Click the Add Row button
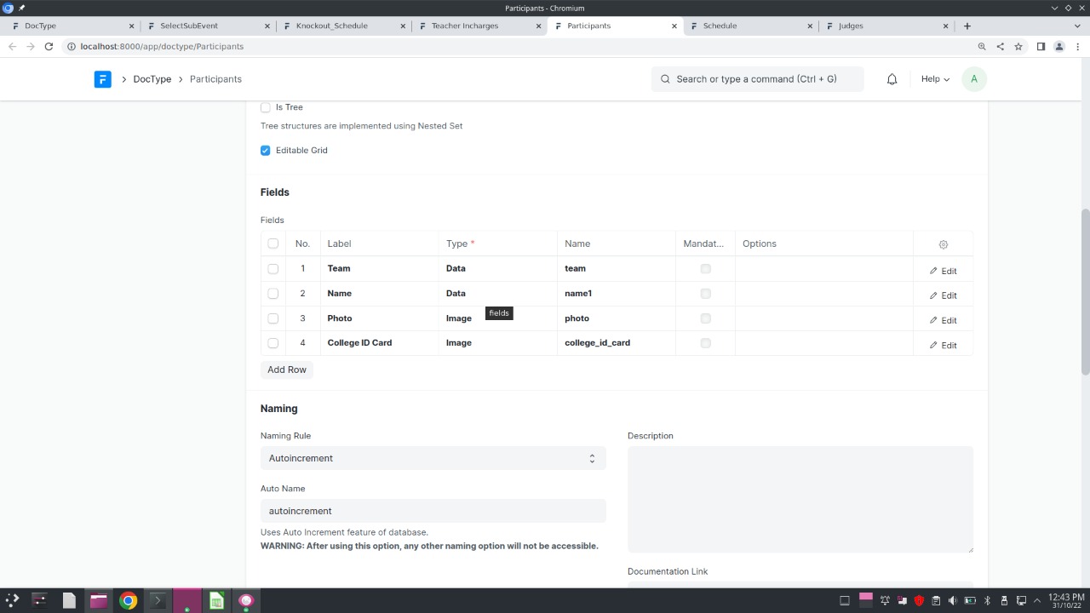1090x613 pixels. 287,370
